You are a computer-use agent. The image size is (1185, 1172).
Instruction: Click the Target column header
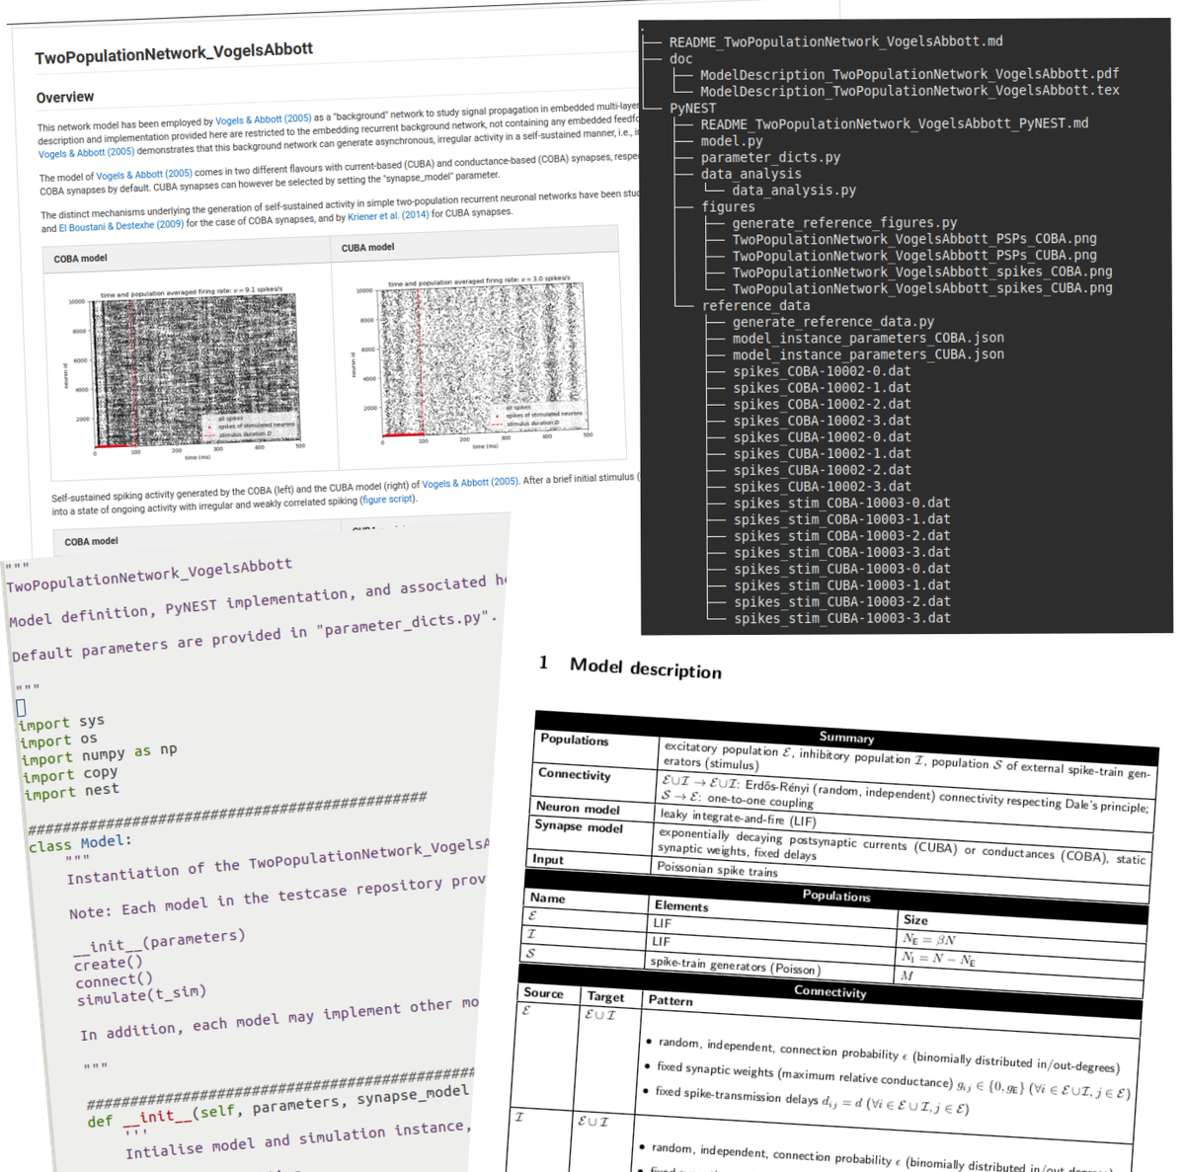click(605, 997)
